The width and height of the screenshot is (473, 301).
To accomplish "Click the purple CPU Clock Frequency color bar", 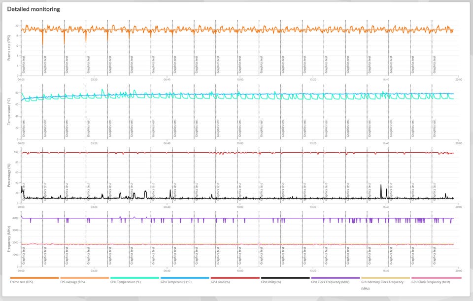I will click(335, 278).
